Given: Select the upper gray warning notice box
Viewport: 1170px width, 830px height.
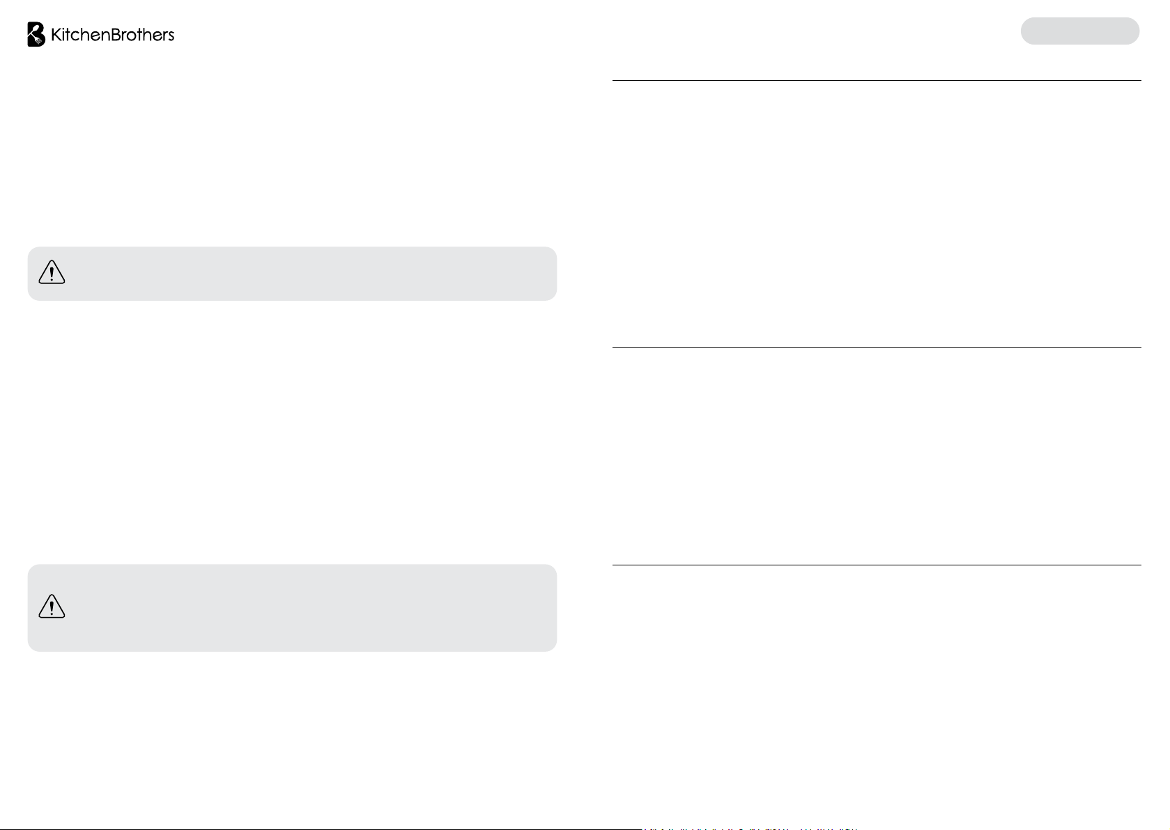Looking at the screenshot, I should pos(292,274).
